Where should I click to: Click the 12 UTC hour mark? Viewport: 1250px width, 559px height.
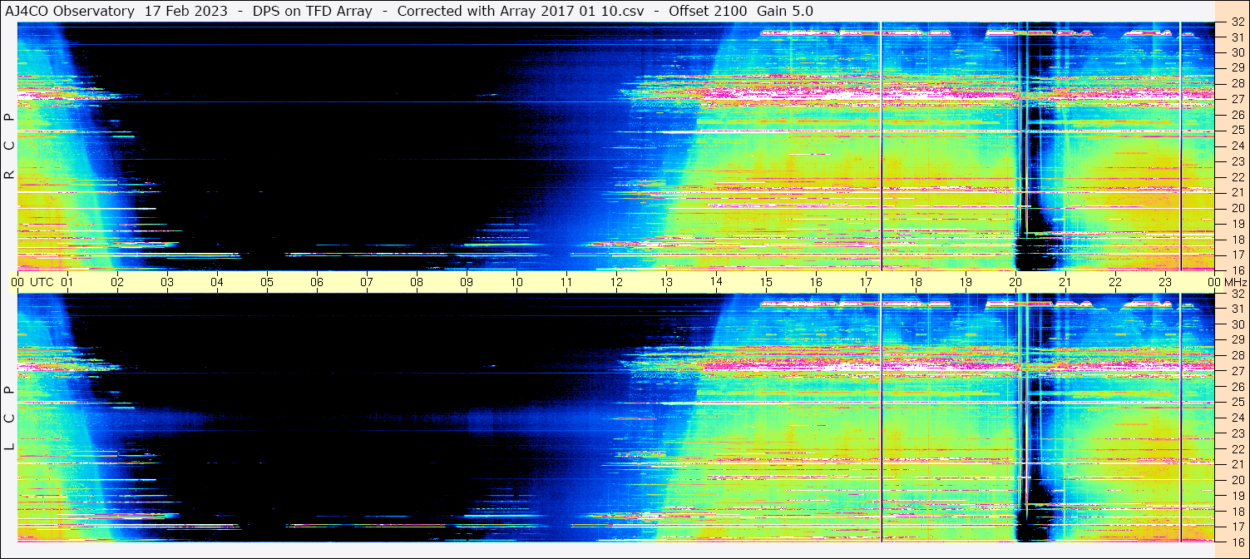click(616, 282)
